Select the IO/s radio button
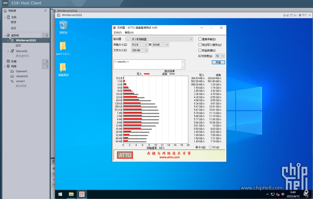 pyautogui.click(x=210, y=147)
